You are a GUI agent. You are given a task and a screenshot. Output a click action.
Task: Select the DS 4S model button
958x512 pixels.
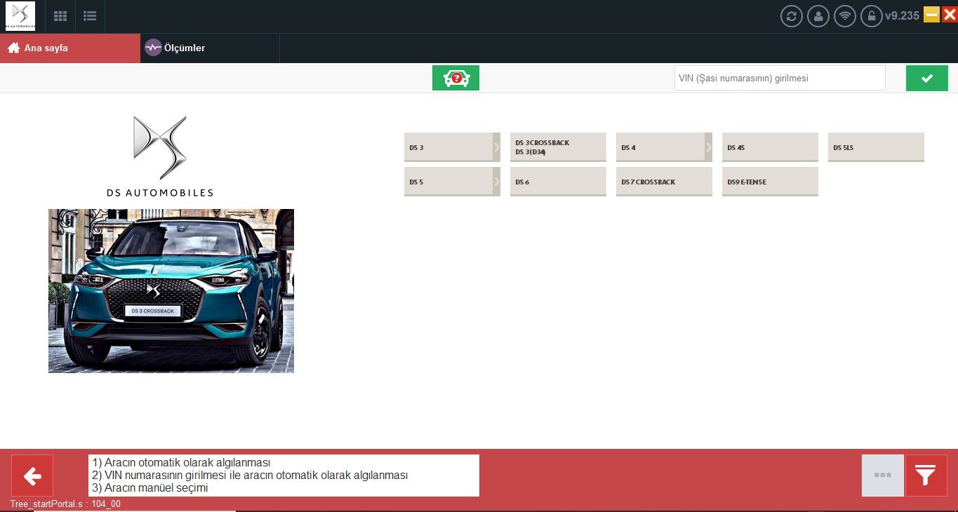[x=770, y=147]
